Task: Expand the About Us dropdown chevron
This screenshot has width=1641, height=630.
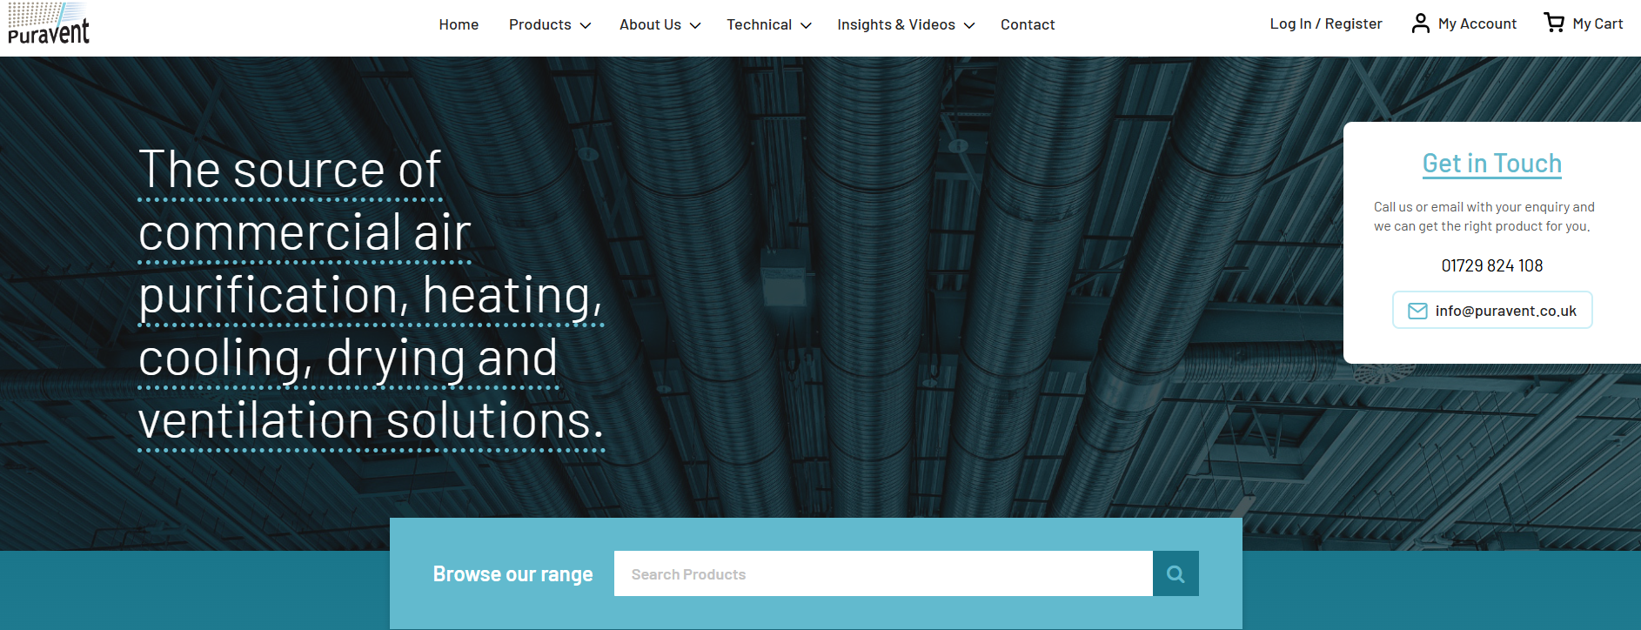Action: [695, 25]
